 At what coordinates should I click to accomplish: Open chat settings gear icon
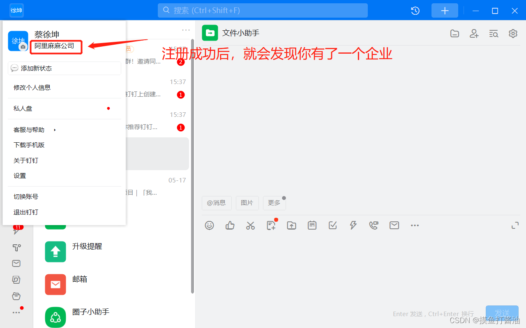[x=513, y=34]
